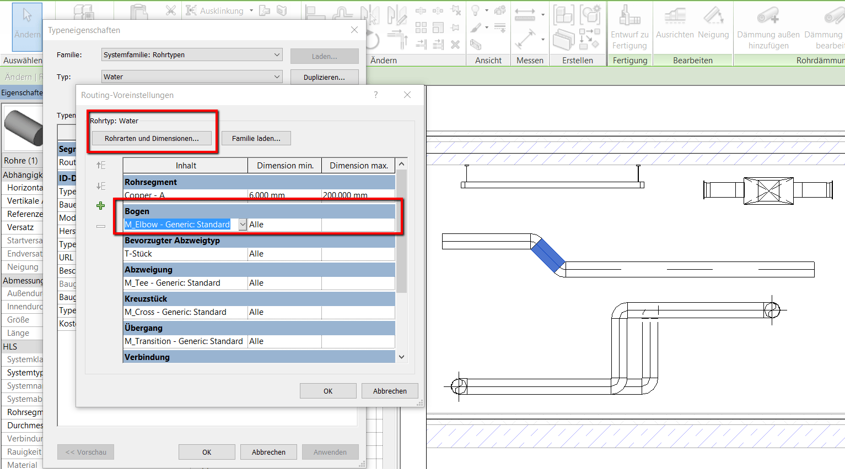Viewport: 845px width, 469px height.
Task: Click the Vorschau button
Action: pyautogui.click(x=85, y=452)
